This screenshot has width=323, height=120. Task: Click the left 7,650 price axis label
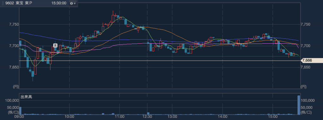point(14,67)
